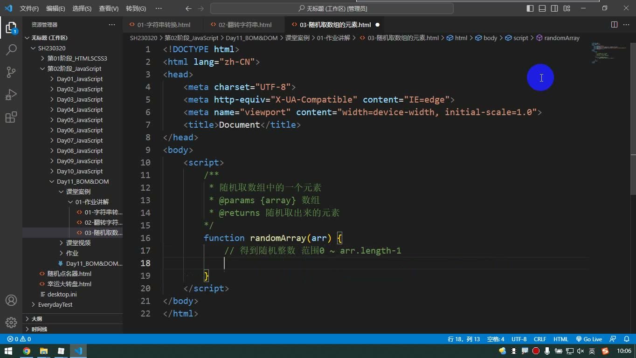The height and width of the screenshot is (358, 636).
Task: Show errors and warnings count panel
Action: click(19, 339)
